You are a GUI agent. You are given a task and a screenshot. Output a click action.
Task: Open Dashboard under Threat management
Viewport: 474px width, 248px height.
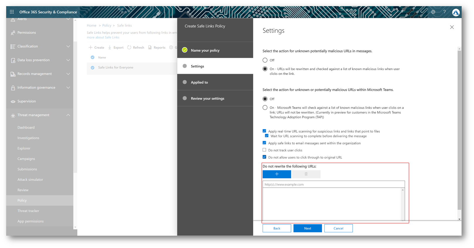tap(26, 128)
